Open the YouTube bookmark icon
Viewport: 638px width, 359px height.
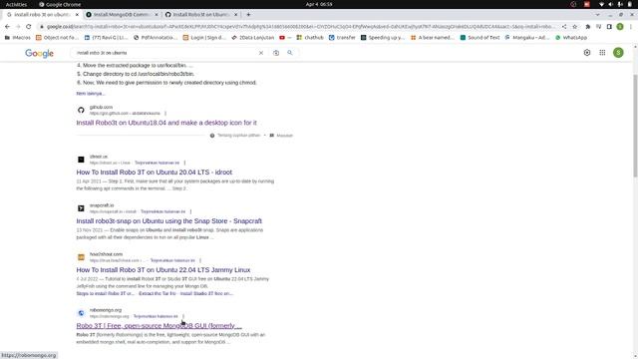click(x=282, y=38)
